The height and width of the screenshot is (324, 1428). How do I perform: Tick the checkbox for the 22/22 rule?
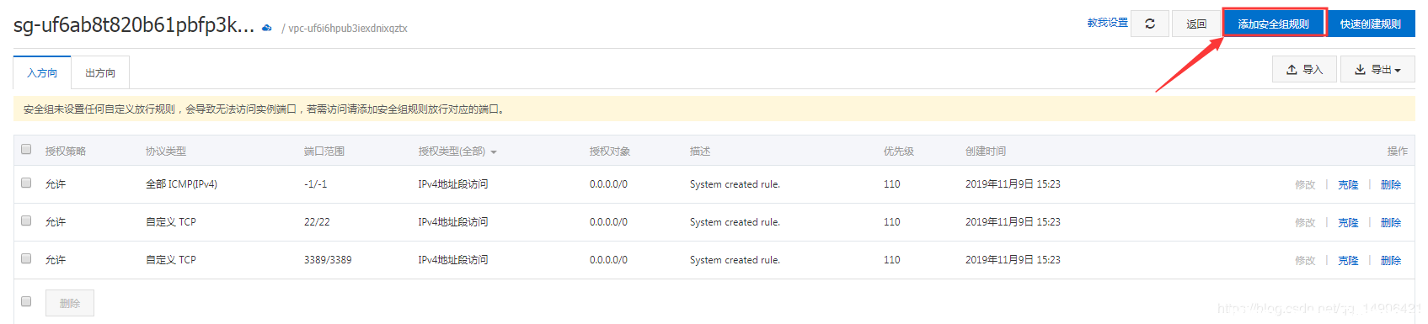[26, 220]
